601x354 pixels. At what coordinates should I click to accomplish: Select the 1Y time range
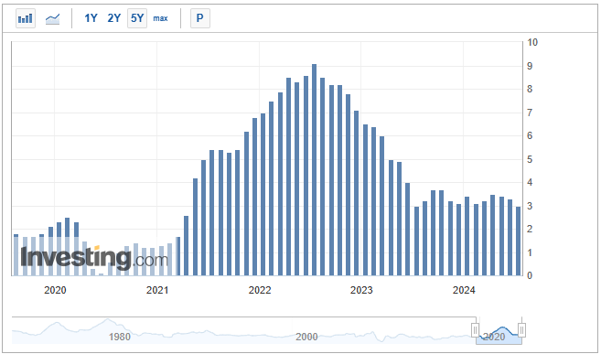coord(91,18)
